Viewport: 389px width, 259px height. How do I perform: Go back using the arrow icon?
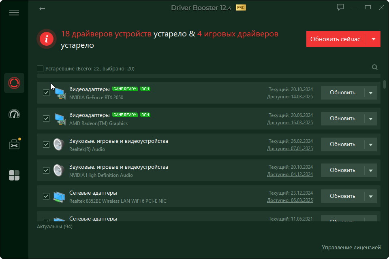[42, 8]
